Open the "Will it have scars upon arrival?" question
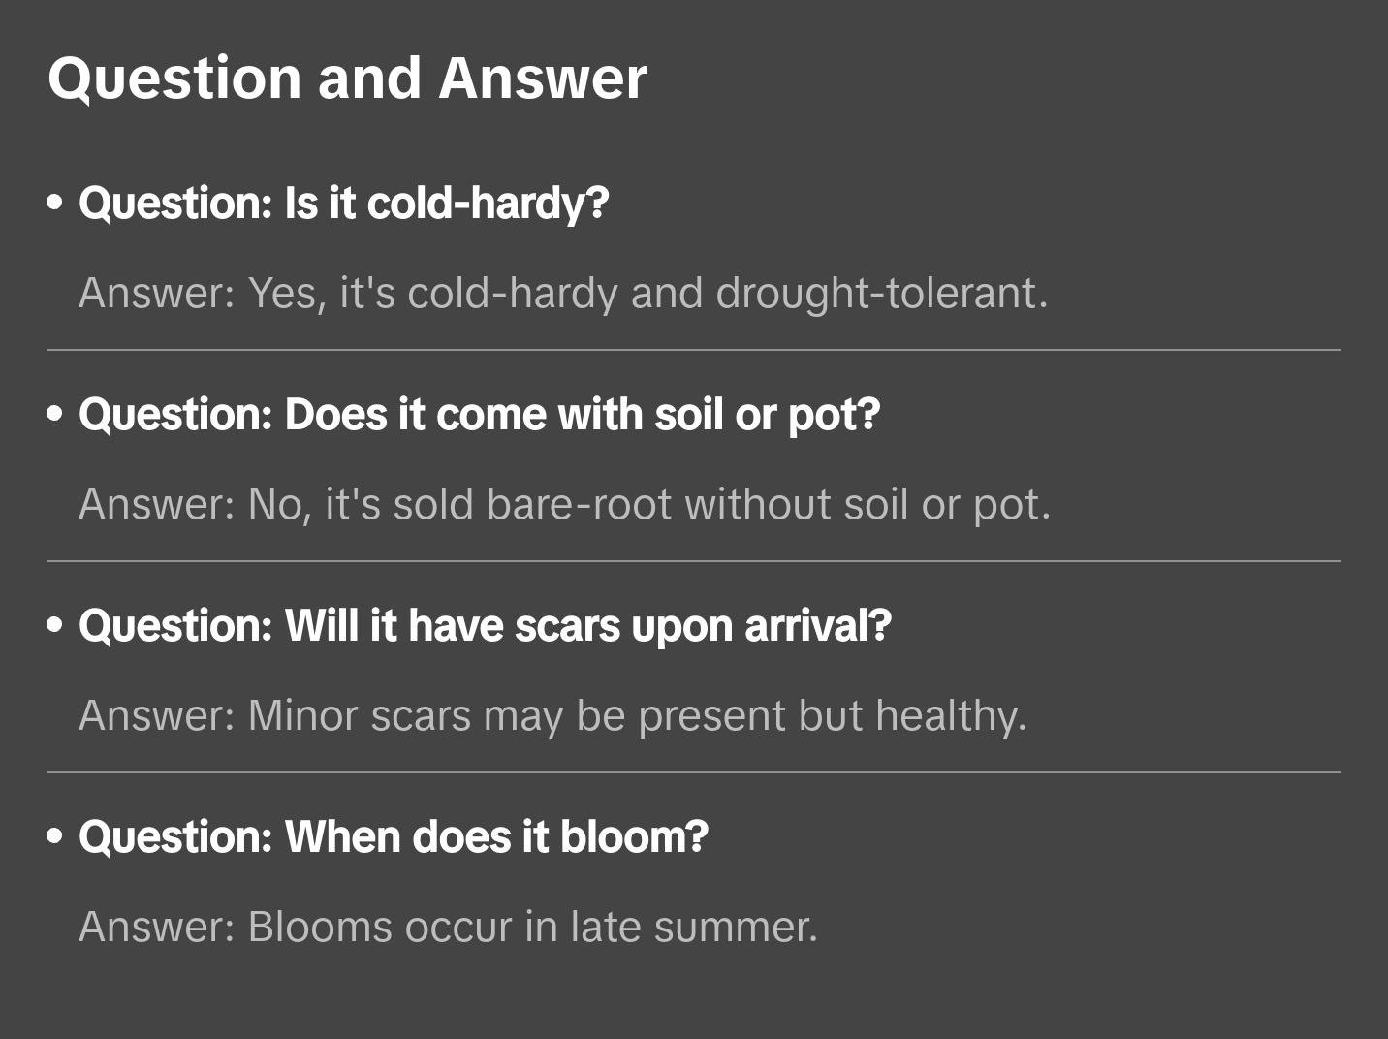 point(485,626)
